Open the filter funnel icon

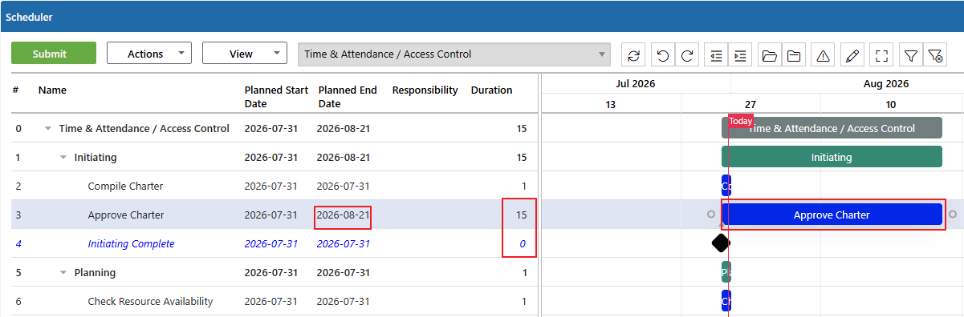[911, 54]
